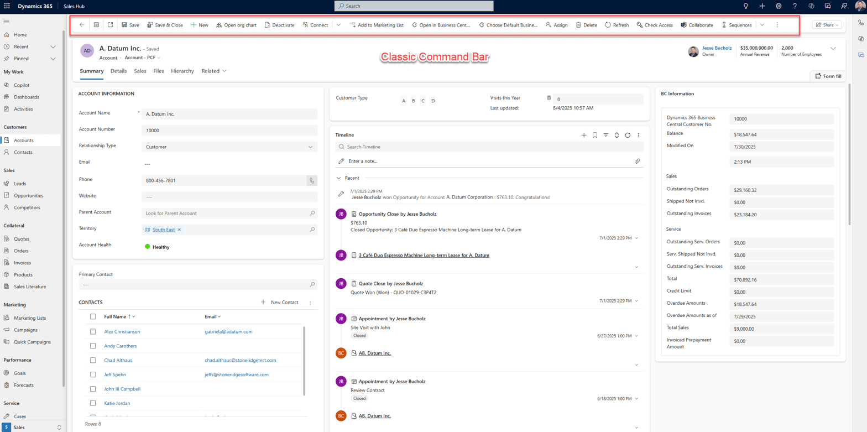Open the South East territory link
867x432 pixels.
point(164,230)
